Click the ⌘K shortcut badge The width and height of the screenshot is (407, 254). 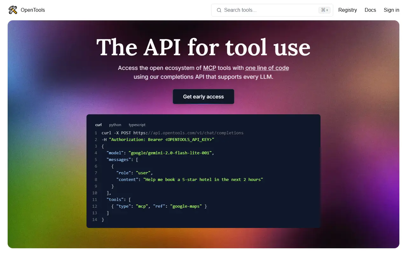(x=325, y=10)
